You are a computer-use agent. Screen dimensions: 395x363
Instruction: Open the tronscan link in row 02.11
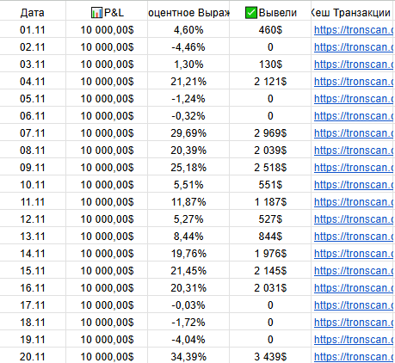click(x=354, y=47)
